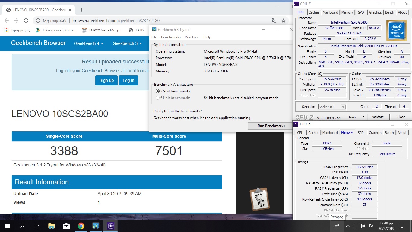The height and width of the screenshot is (232, 412).
Task: Open the Ηλεκτρονική Συντα... bookmark
Action: [x=56, y=30]
